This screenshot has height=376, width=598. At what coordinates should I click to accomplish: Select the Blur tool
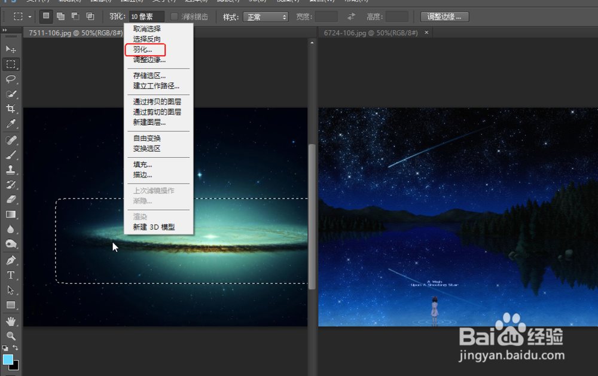[x=11, y=229]
